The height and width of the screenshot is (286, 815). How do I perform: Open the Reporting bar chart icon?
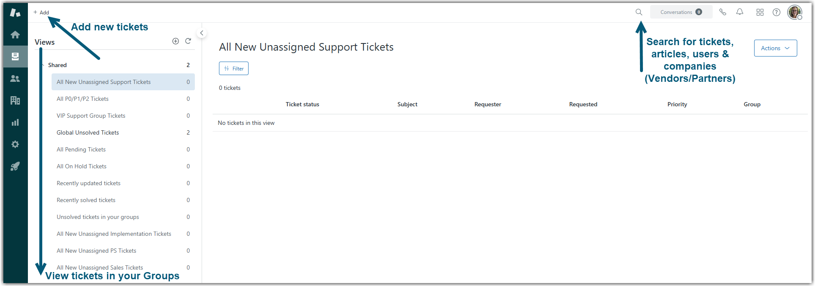[x=15, y=122]
